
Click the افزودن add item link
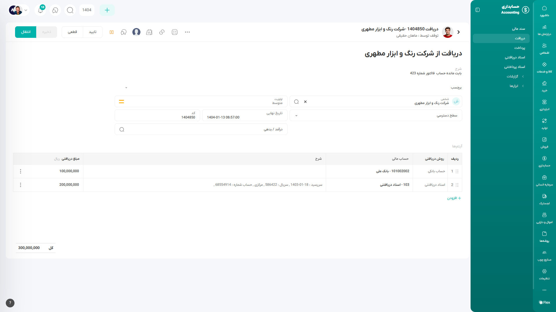point(454,198)
